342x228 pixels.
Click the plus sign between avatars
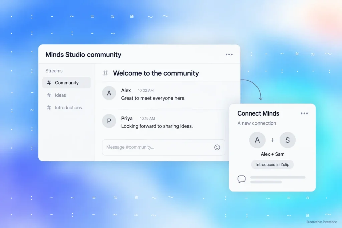click(x=273, y=140)
